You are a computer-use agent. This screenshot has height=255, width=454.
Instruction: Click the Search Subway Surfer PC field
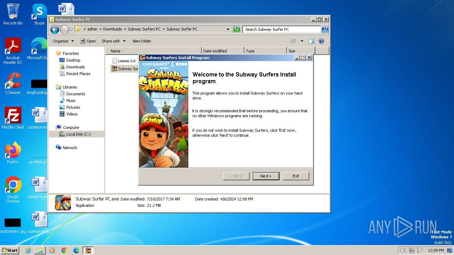(x=282, y=29)
